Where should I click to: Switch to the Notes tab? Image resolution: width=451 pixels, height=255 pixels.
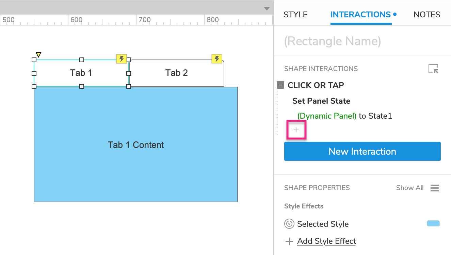click(427, 15)
